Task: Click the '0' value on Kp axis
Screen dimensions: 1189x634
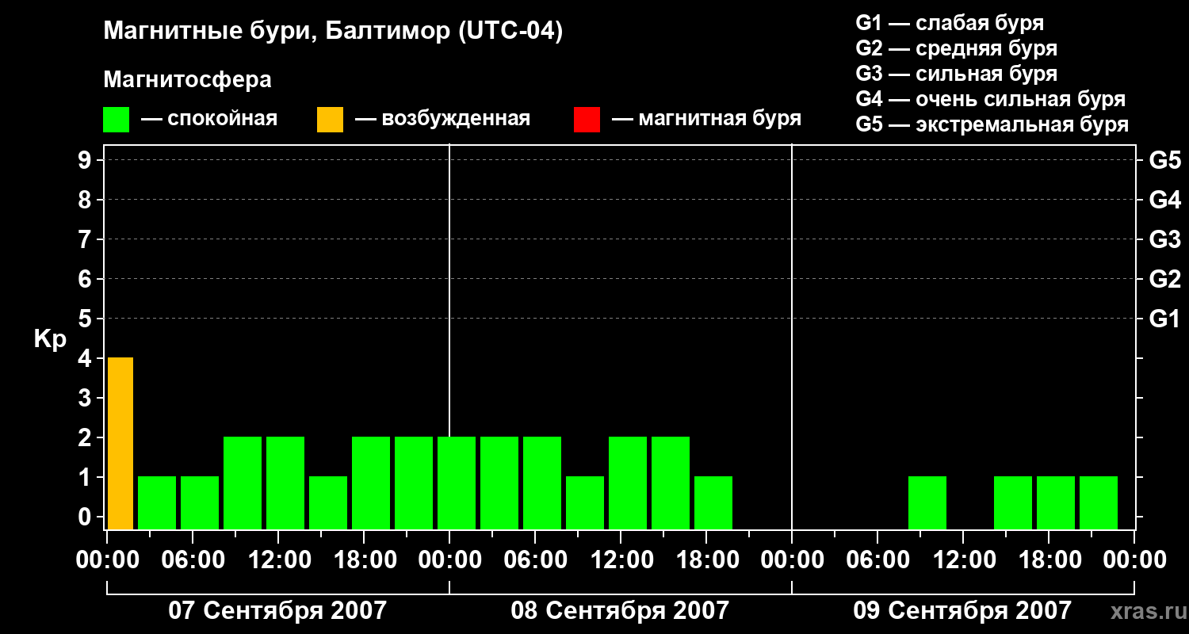Action: tap(86, 517)
